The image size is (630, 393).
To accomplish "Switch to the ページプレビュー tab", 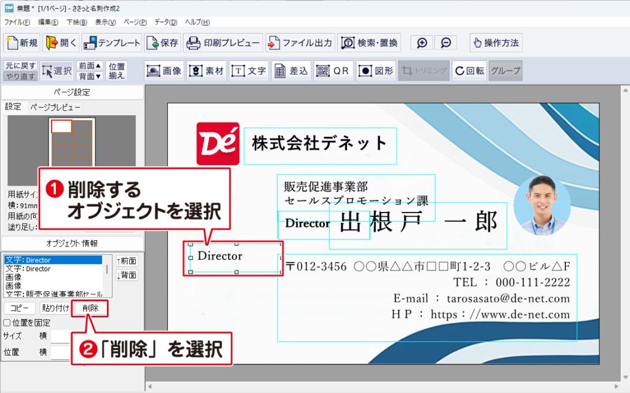I will (x=55, y=107).
